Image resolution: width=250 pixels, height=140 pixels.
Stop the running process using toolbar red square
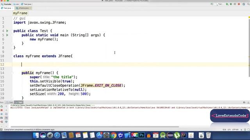[239, 4]
